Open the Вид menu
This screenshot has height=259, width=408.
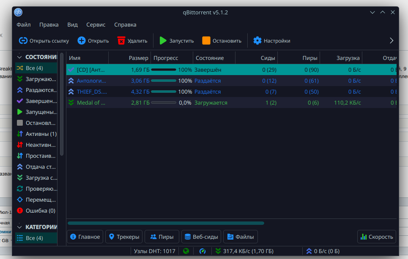(73, 24)
